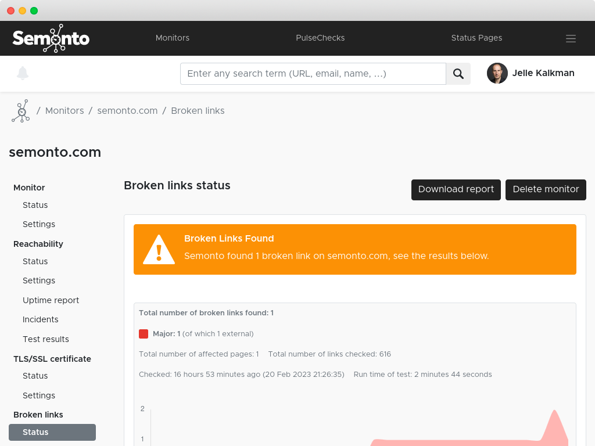
Task: Click the magnifying glass search button
Action: coord(458,74)
